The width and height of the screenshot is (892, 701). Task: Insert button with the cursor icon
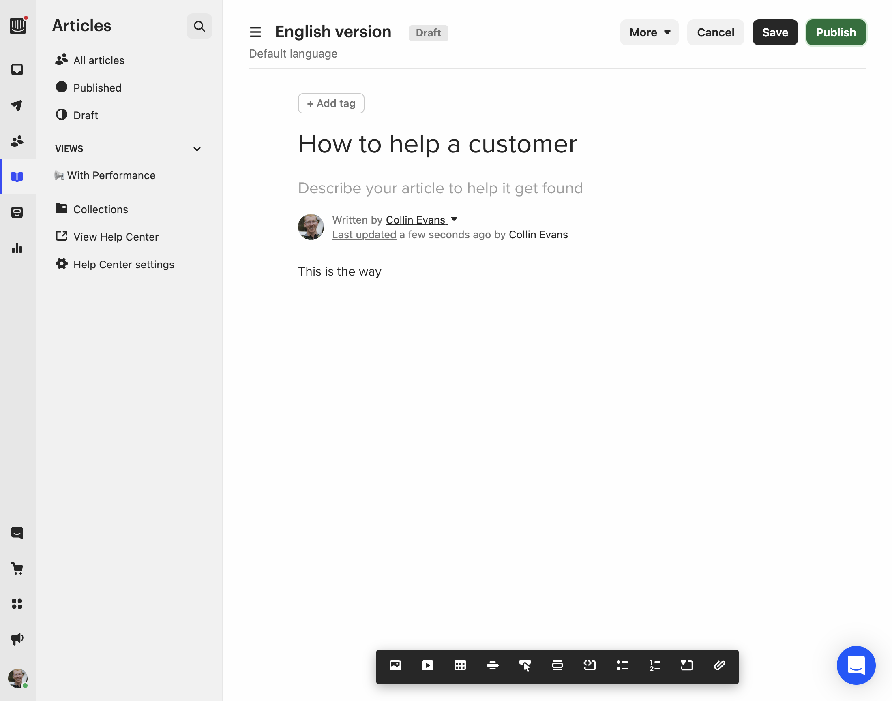[x=525, y=665]
